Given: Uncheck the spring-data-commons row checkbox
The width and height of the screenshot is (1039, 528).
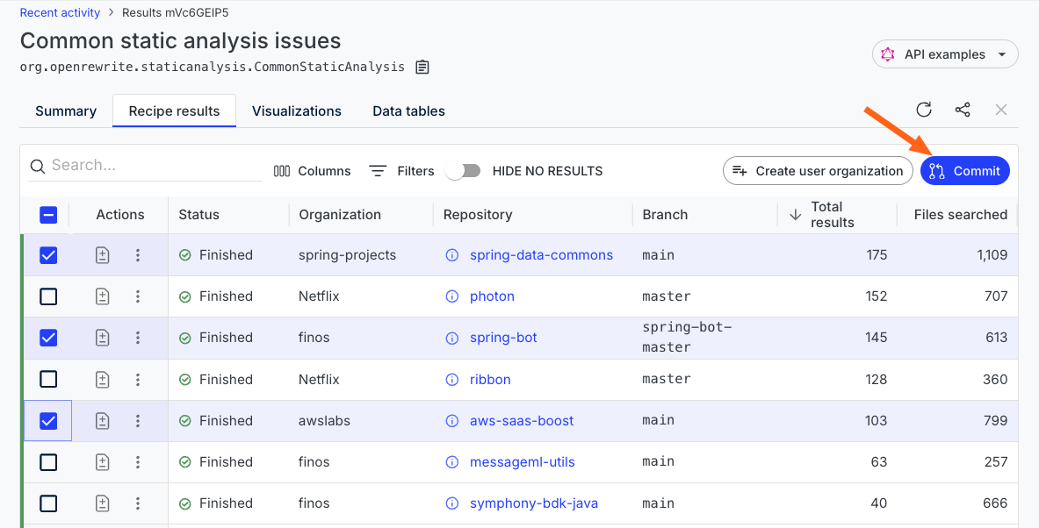Looking at the screenshot, I should (48, 255).
